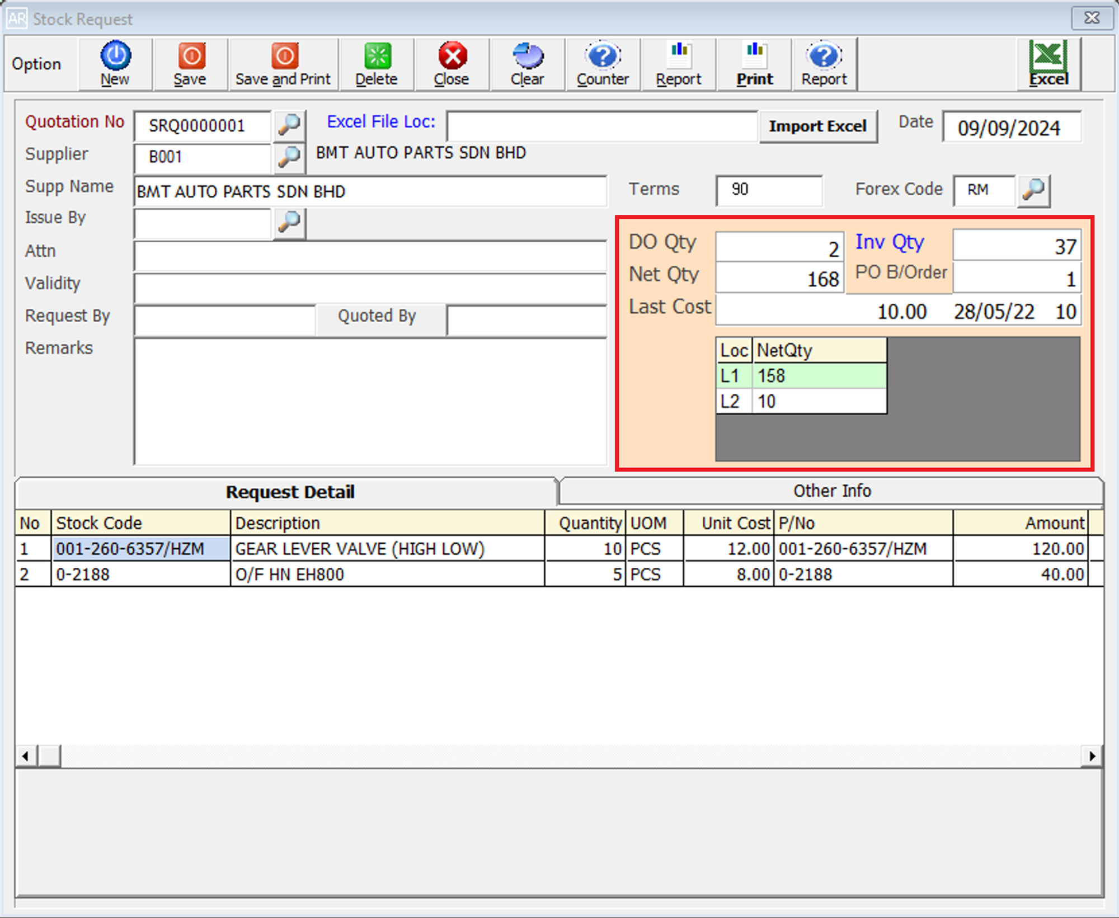
Task: Open the Report chart icon left of Print
Action: pyautogui.click(x=679, y=55)
